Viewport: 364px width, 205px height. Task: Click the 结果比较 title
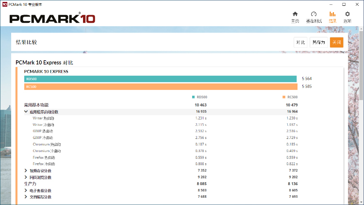pos(27,42)
